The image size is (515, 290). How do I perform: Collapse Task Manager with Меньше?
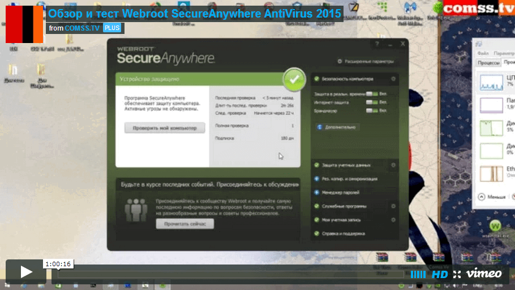tap(492, 197)
